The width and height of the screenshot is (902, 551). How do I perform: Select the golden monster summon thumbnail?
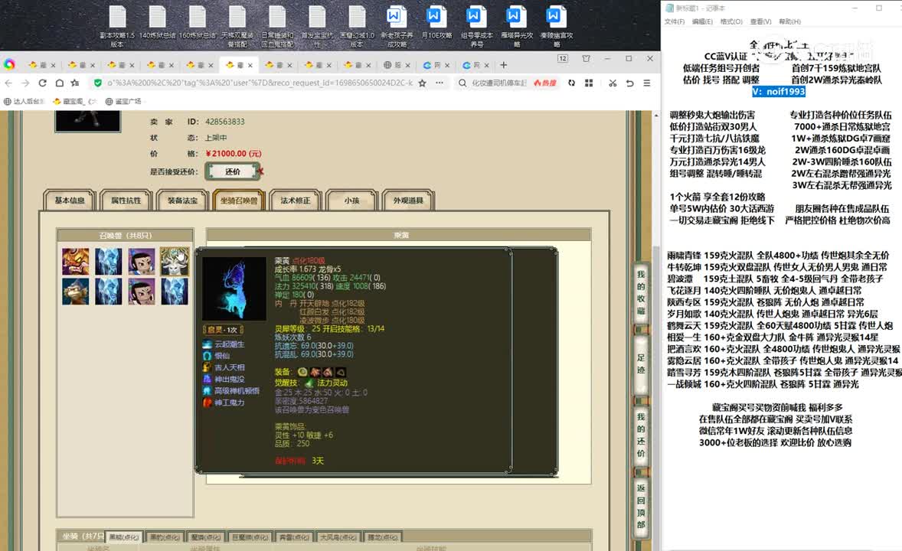75,262
